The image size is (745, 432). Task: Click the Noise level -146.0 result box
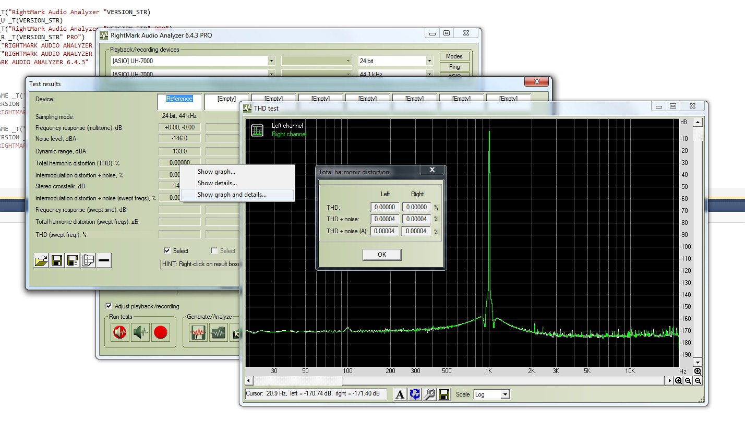[x=179, y=138]
